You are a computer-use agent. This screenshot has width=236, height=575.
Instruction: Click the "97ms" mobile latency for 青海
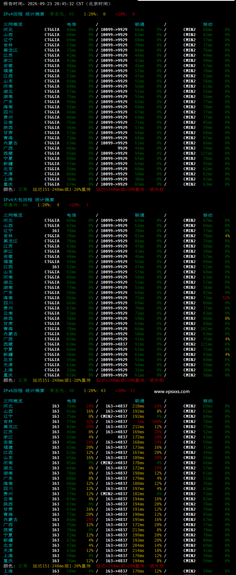pos(208,138)
